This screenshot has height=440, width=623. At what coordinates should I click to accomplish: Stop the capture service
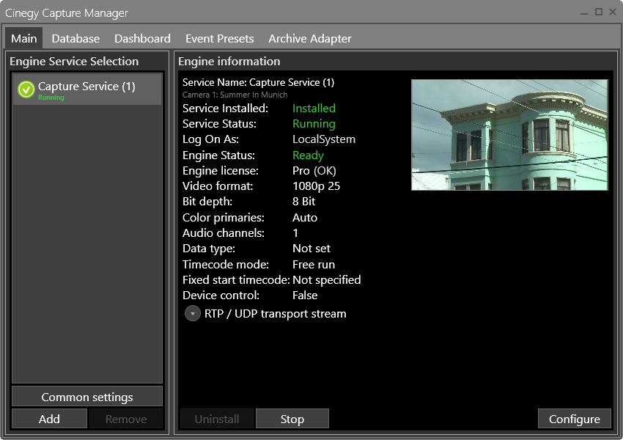point(292,419)
